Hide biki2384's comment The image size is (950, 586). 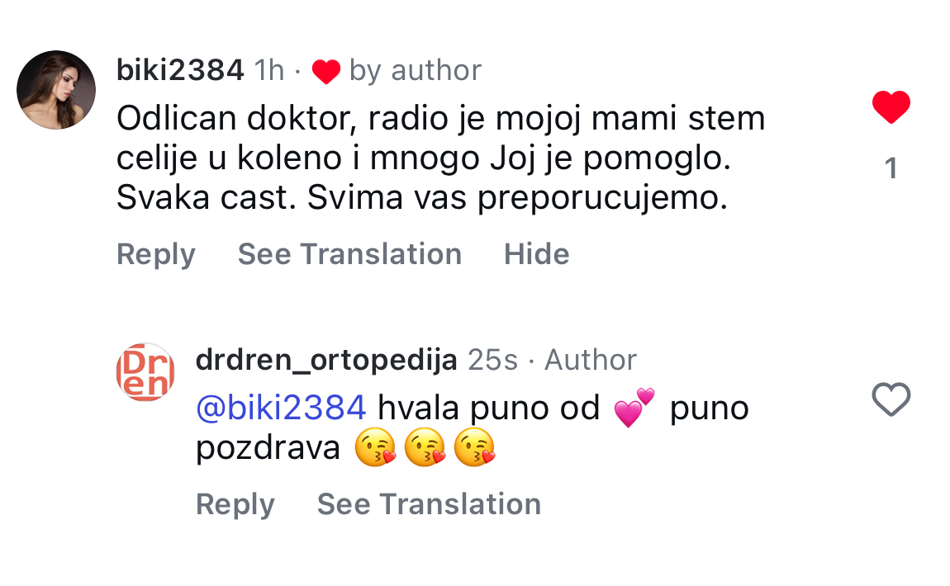click(x=536, y=254)
